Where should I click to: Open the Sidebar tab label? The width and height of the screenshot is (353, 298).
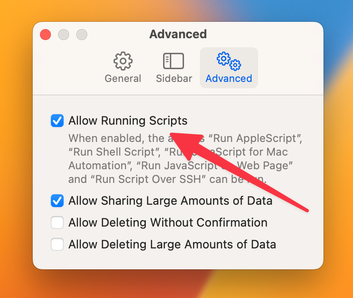[x=174, y=78]
